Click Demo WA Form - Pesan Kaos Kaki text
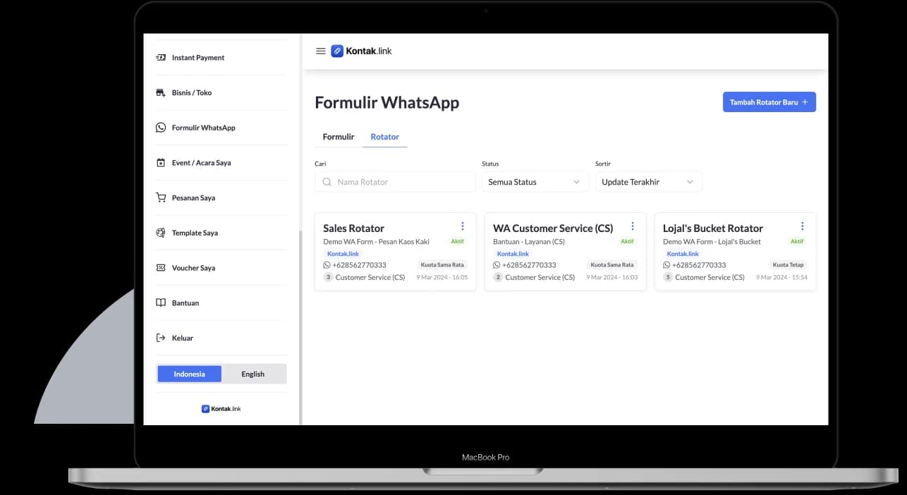Image resolution: width=907 pixels, height=495 pixels. tap(376, 242)
